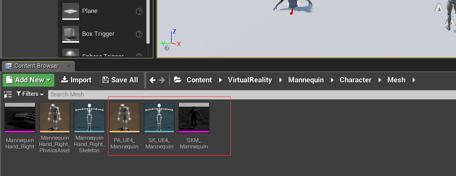Click the Search Mesh input field
The width and height of the screenshot is (456, 176).
(x=251, y=94)
